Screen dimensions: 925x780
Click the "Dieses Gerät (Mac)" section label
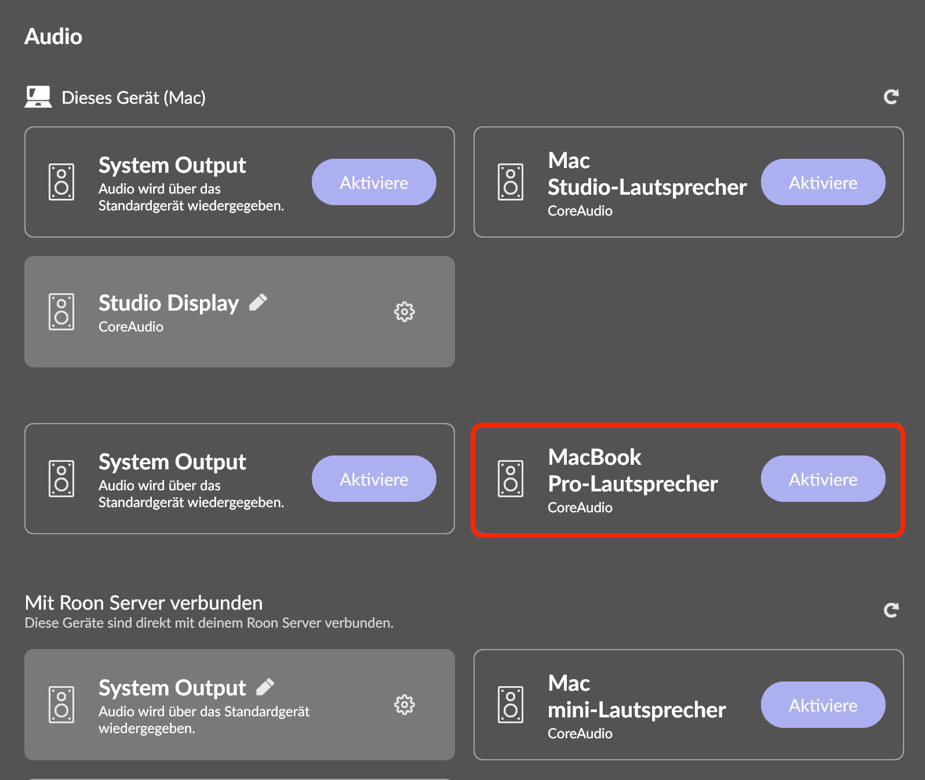133,97
